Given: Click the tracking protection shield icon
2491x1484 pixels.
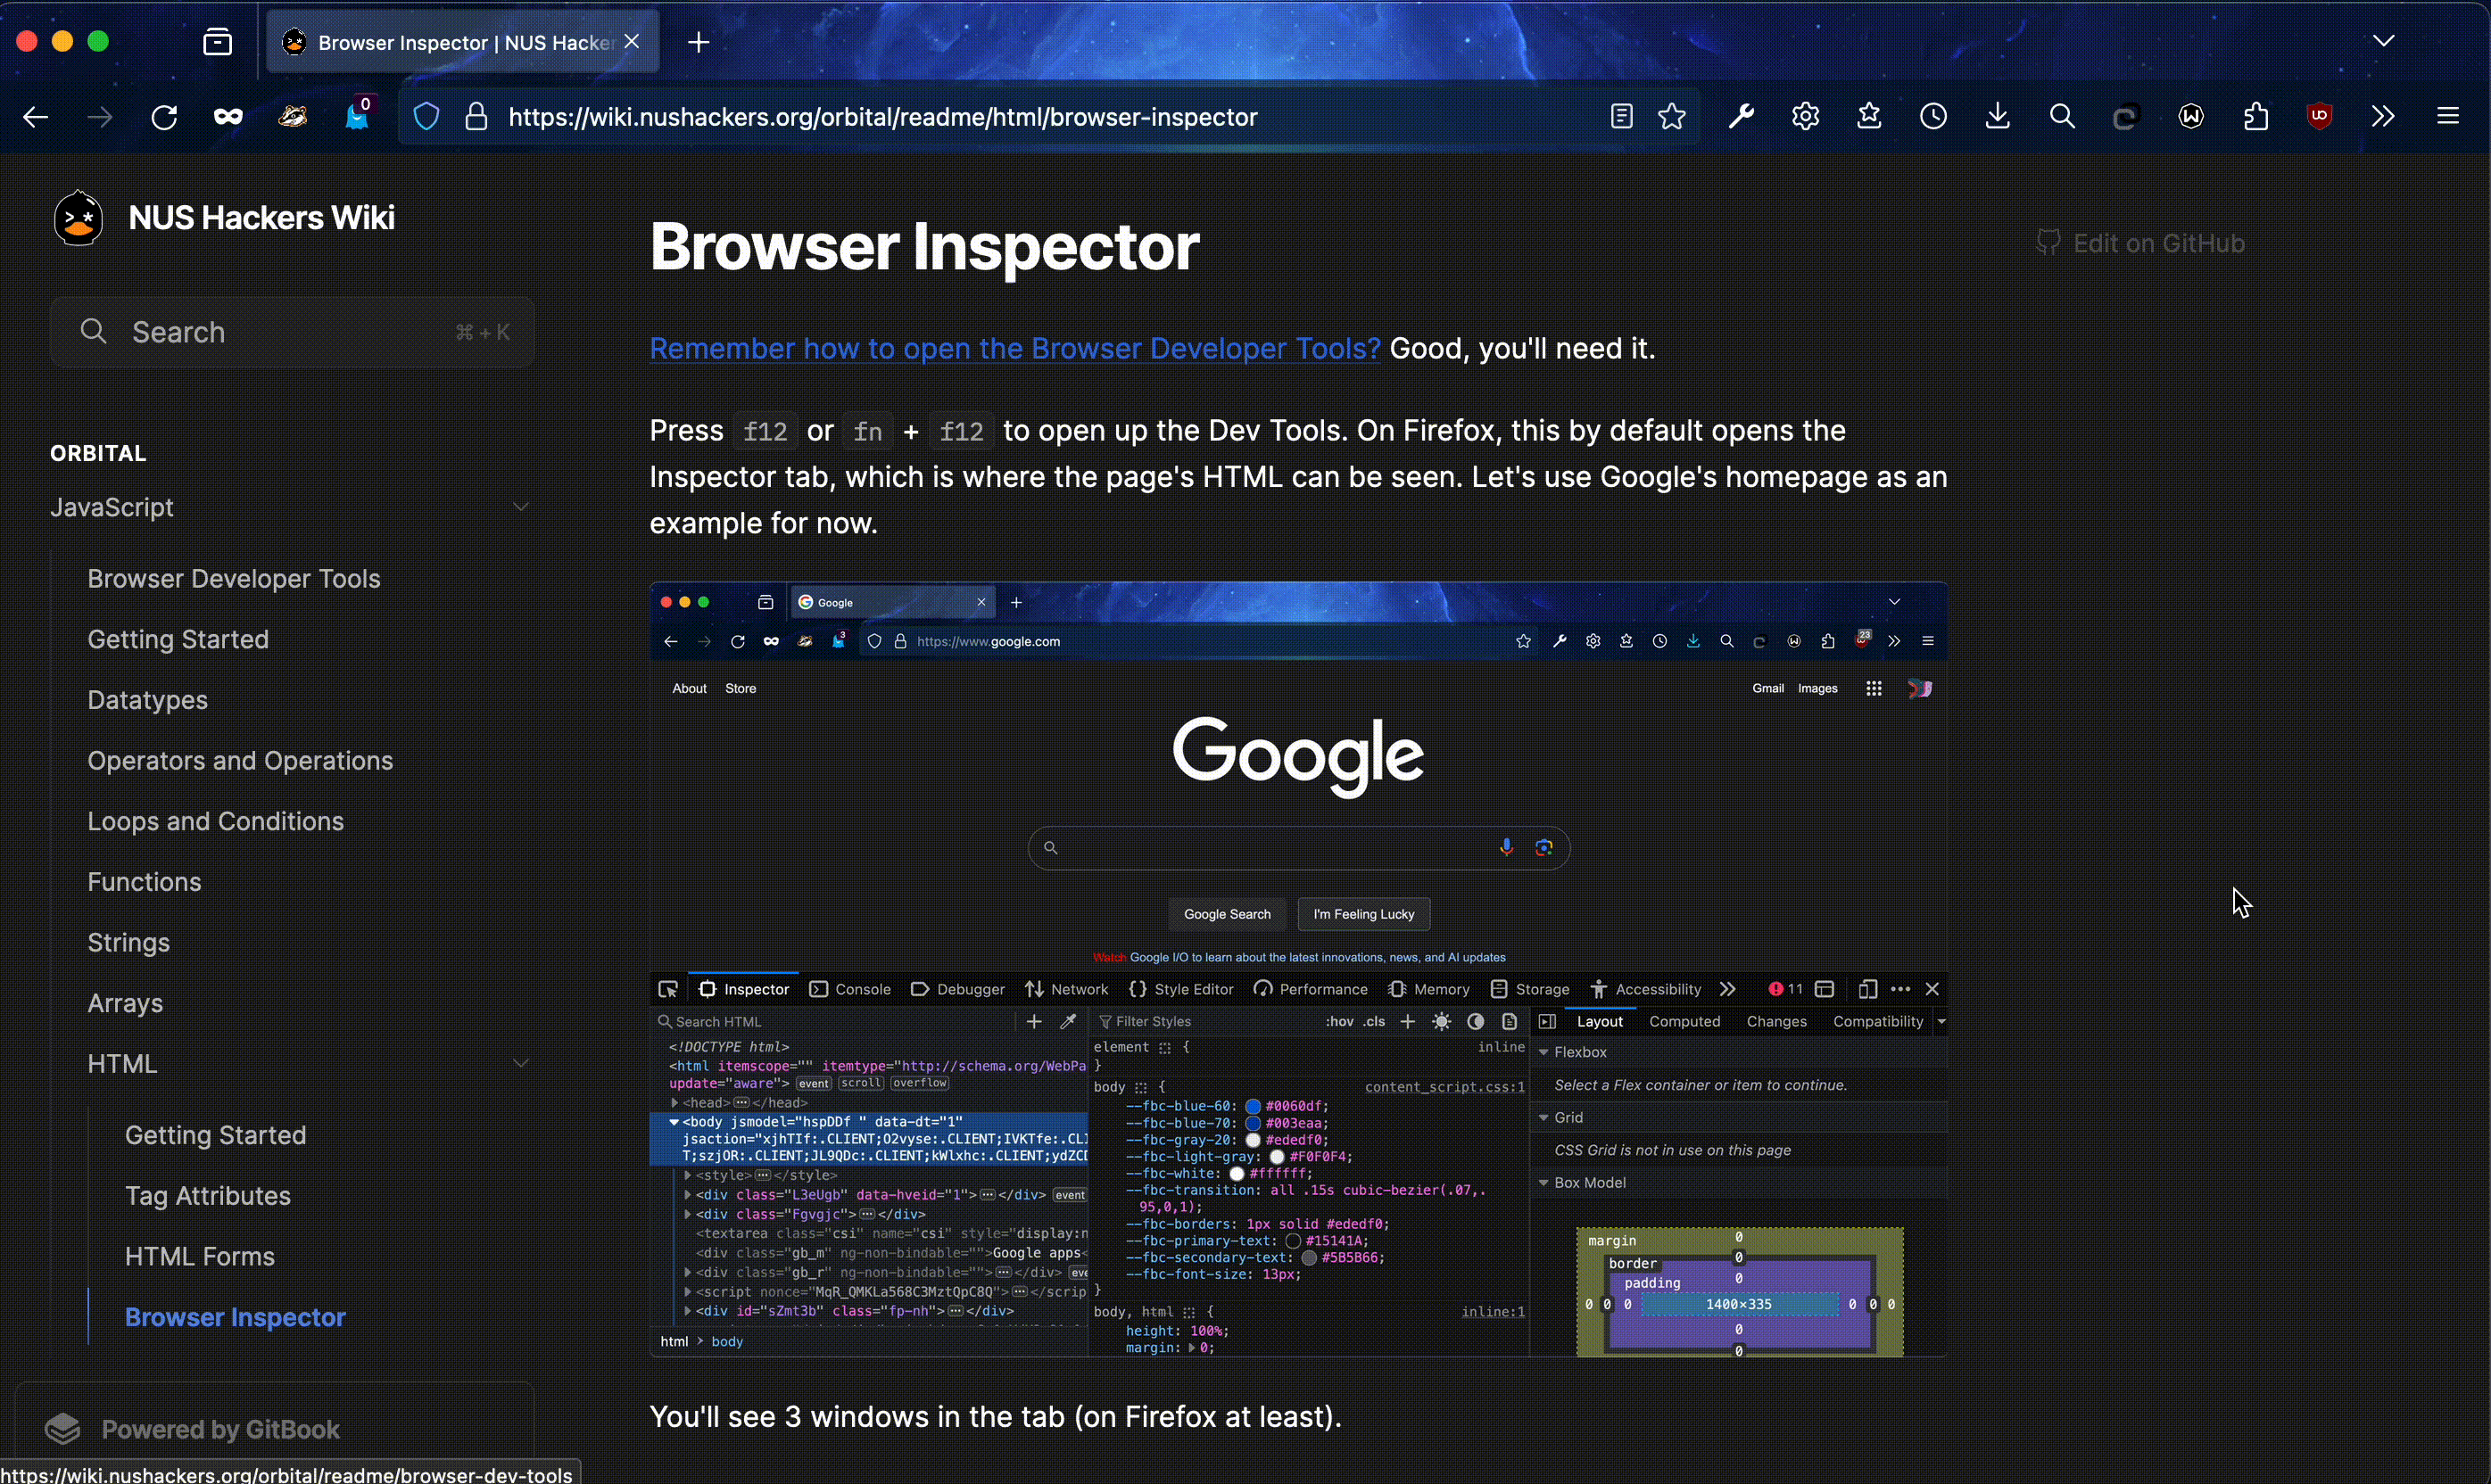Looking at the screenshot, I should [426, 117].
